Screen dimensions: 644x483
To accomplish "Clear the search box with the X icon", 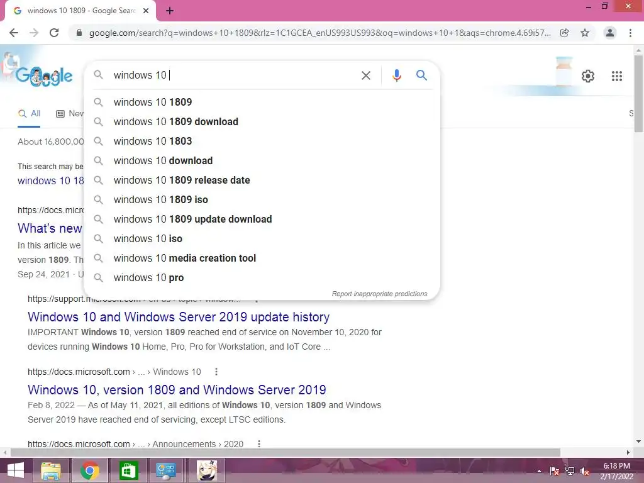I will pos(365,75).
